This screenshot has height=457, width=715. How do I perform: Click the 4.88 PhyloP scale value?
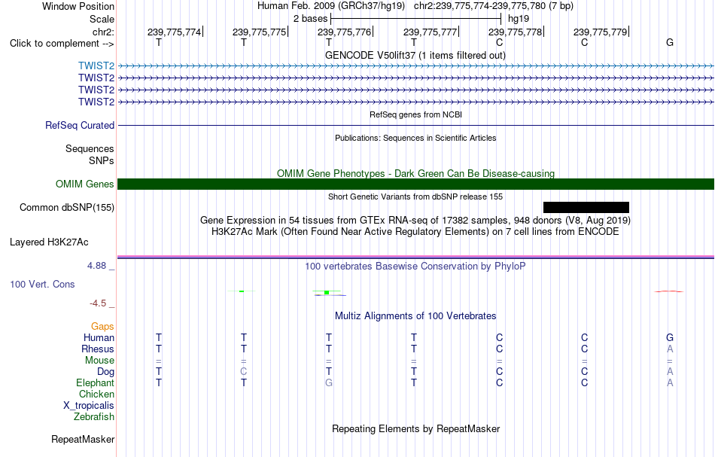coord(96,266)
